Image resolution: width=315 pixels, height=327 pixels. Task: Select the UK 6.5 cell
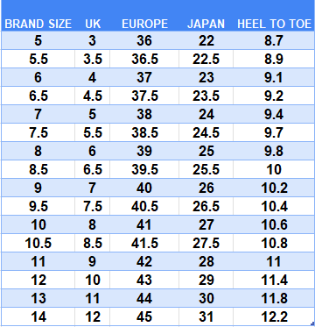[93, 169]
